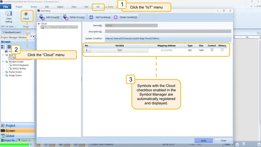The height and width of the screenshot is (147, 261).
Task: Click the zoom slider handle
Action: 244,144
